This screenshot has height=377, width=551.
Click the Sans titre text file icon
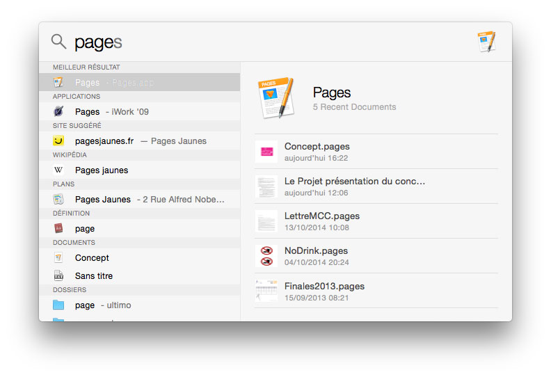[58, 275]
